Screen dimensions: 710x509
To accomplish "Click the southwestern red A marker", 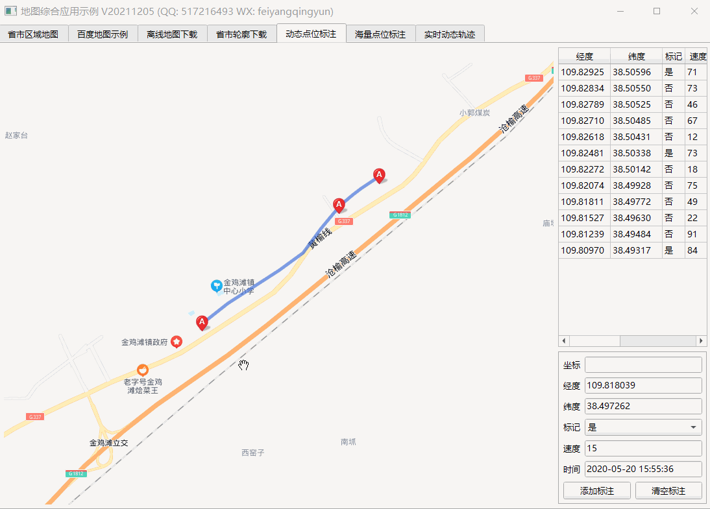I will 202,323.
